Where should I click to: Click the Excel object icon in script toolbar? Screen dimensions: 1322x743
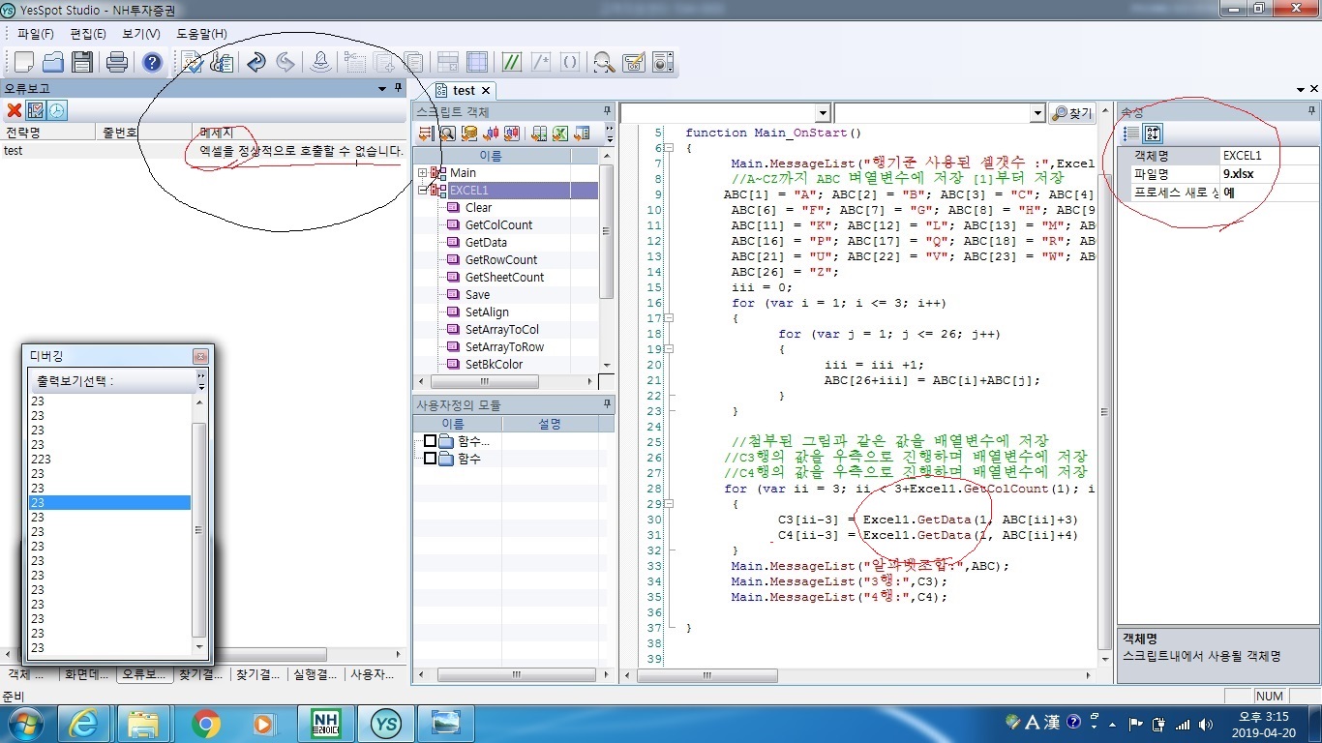click(559, 133)
